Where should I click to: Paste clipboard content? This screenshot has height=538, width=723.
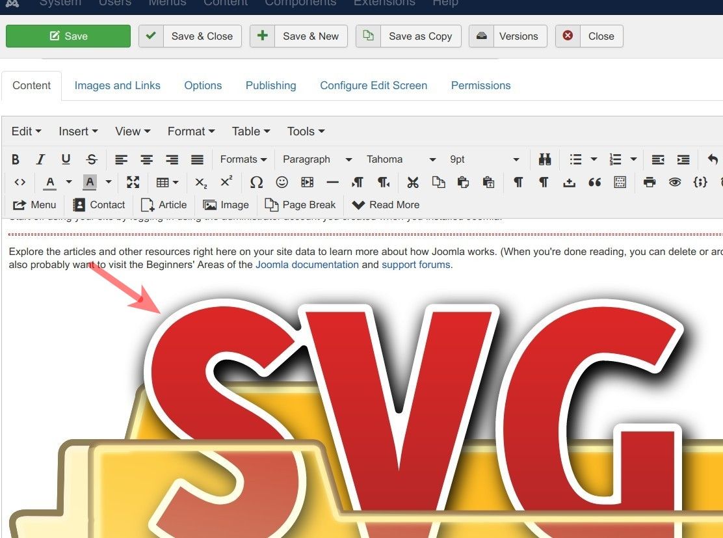click(464, 182)
